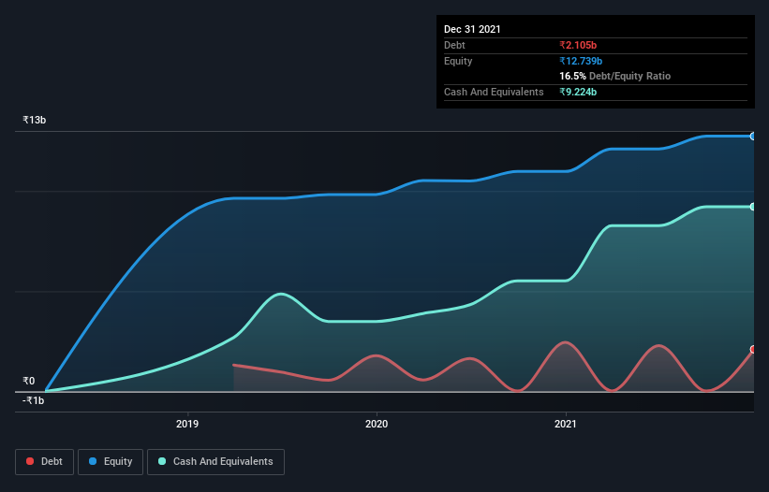769x492 pixels.
Task: Click Cash And Equivalents label in tooltip
Action: (x=494, y=92)
